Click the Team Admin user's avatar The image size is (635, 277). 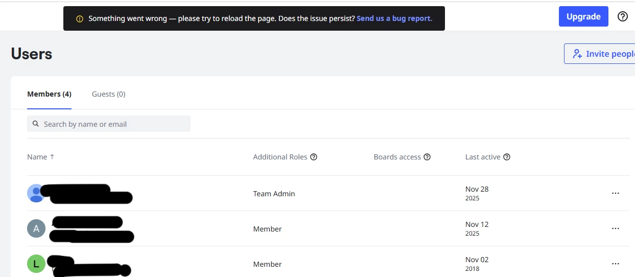click(x=36, y=193)
